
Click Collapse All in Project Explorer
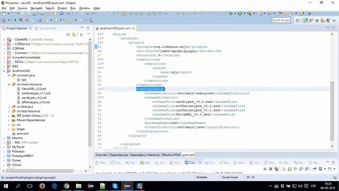coord(68,34)
